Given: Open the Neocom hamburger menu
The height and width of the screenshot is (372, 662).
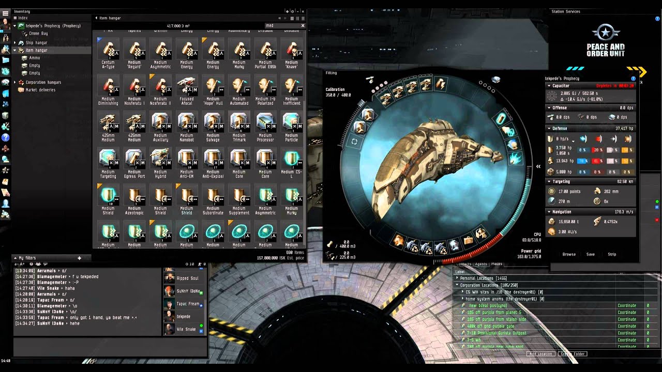Looking at the screenshot, I should click(x=5, y=13).
